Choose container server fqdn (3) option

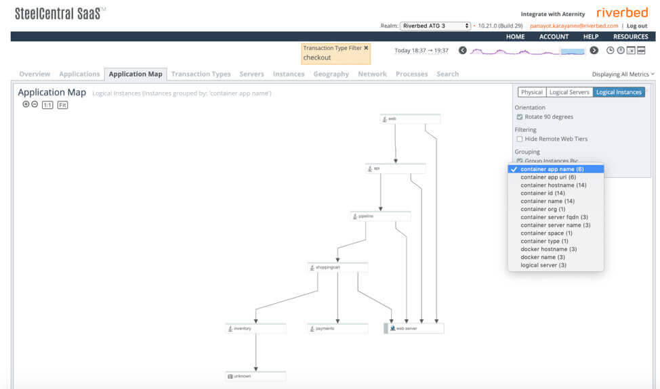pos(556,217)
